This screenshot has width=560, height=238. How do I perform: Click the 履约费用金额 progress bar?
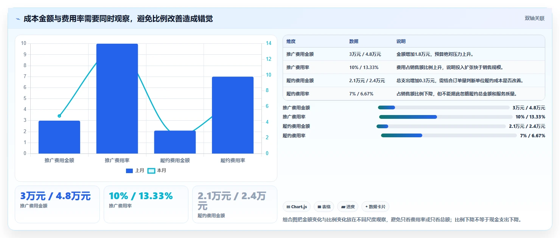pyautogui.click(x=441, y=126)
